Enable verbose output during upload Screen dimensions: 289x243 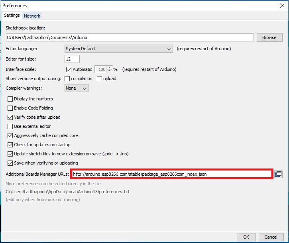pos(100,78)
